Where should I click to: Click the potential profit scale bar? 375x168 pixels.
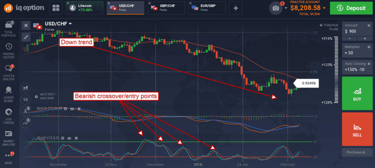pyautogui.click(x=336, y=70)
